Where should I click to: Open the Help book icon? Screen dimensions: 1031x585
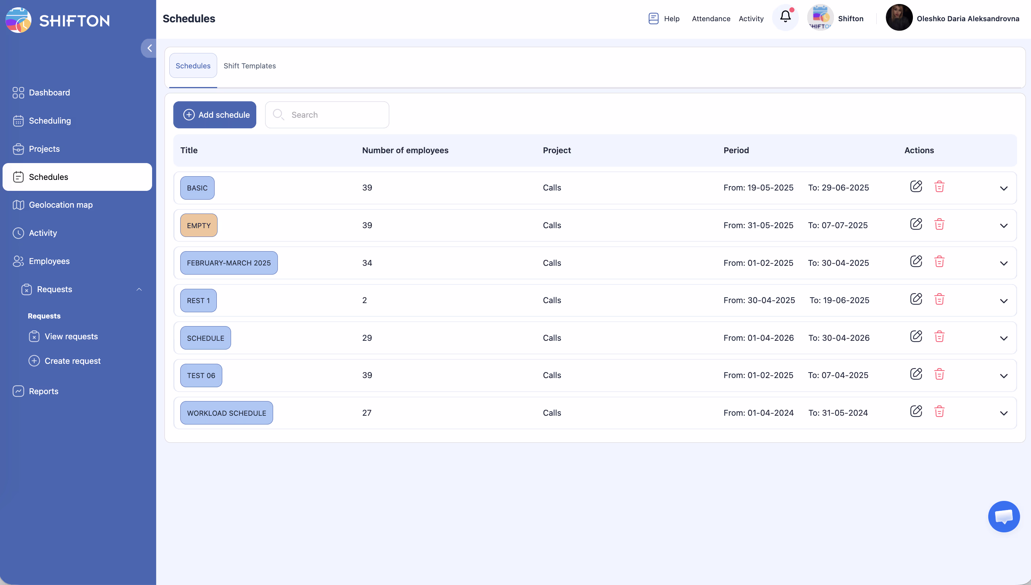(653, 19)
